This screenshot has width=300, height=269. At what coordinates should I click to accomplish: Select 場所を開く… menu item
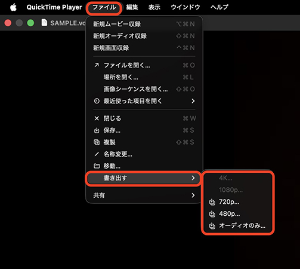coord(144,77)
